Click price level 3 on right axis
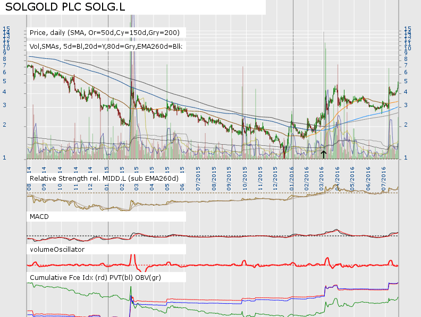 click(x=406, y=105)
